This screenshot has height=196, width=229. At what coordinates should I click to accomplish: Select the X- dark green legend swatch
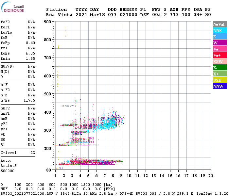point(220,68)
